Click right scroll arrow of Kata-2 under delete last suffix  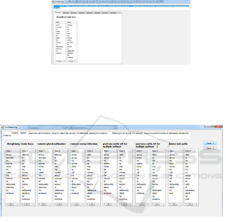pos(196,204)
